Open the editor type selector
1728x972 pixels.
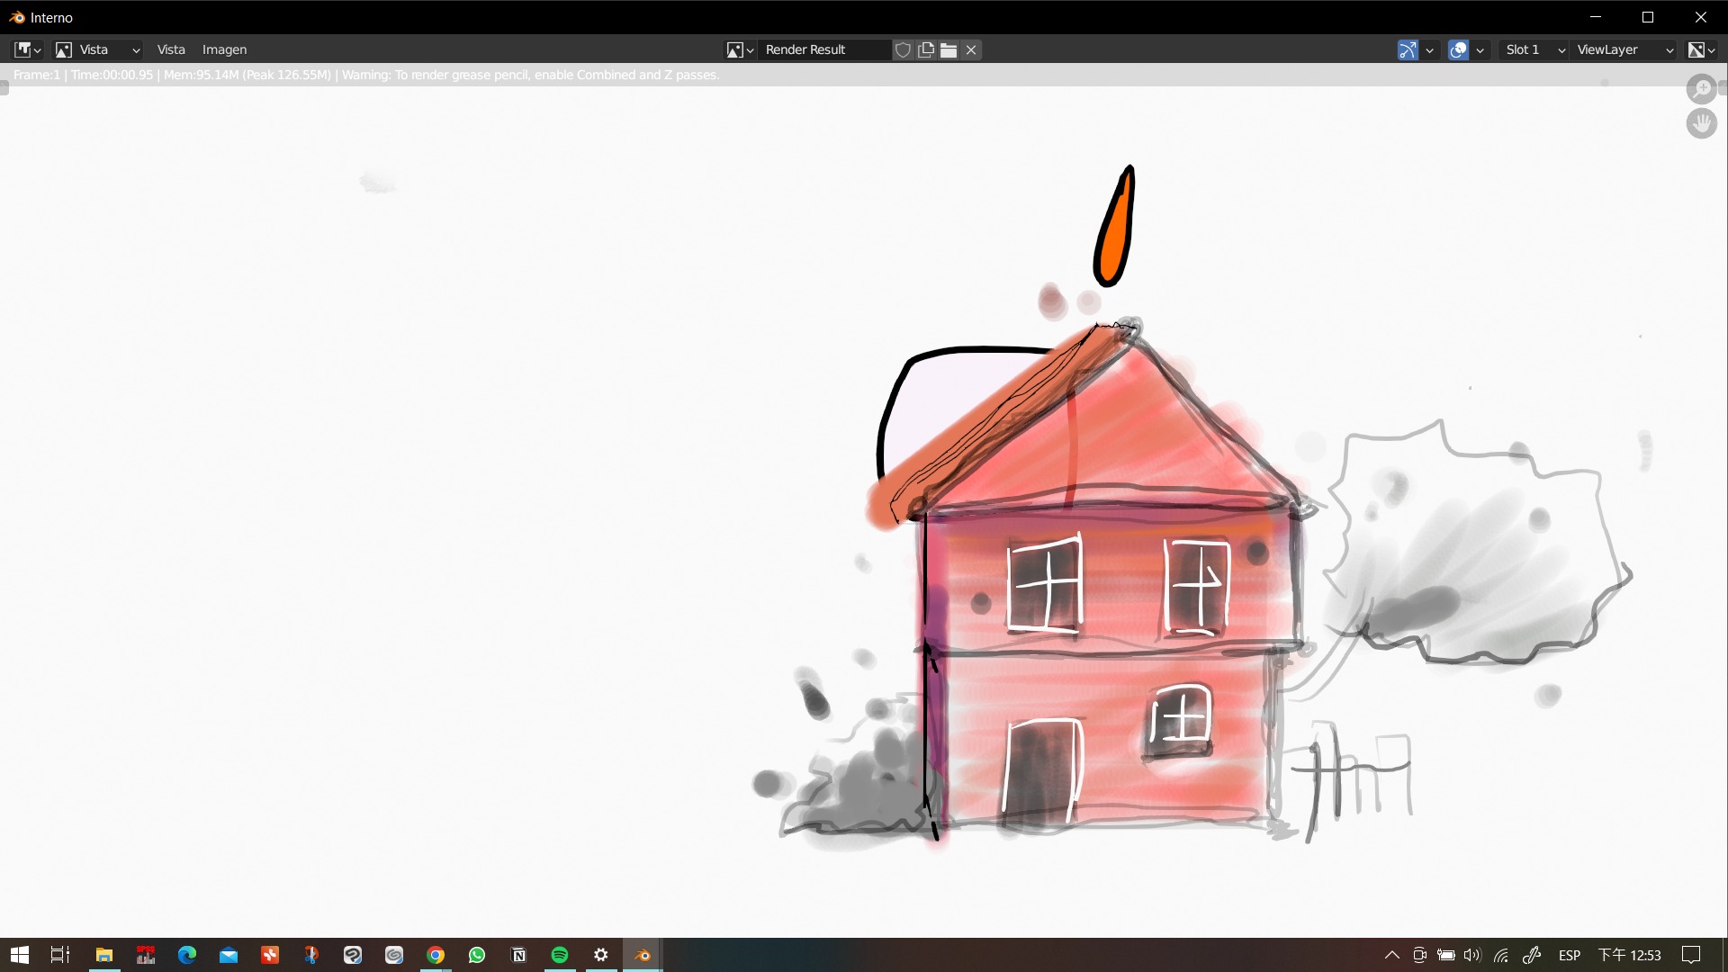click(x=27, y=49)
